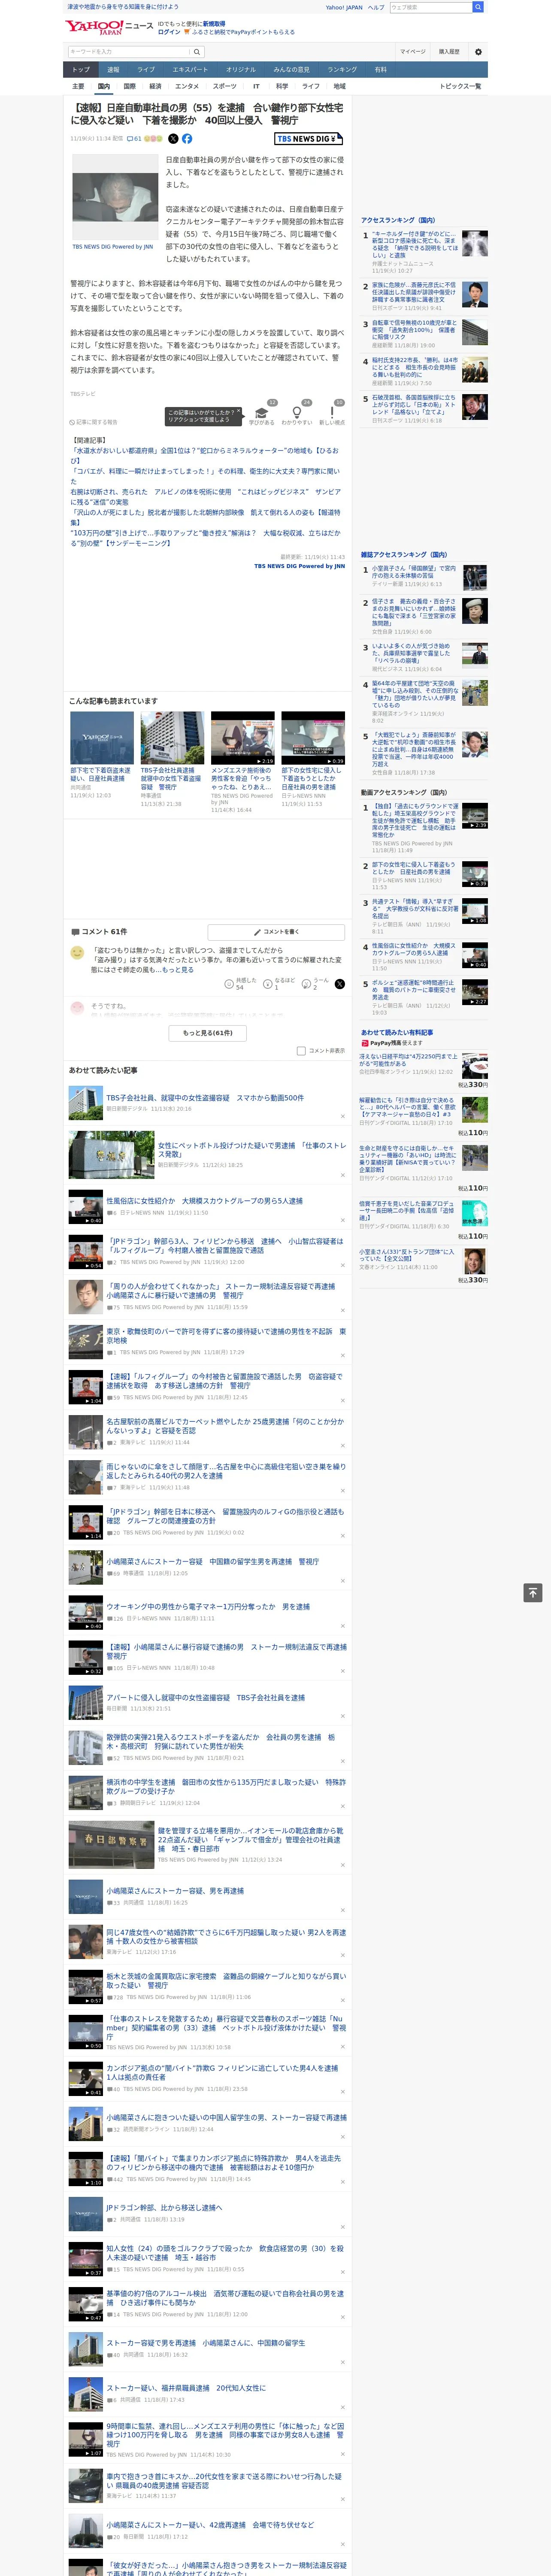Select the 主要 category tab
The width and height of the screenshot is (551, 2576).
click(78, 86)
